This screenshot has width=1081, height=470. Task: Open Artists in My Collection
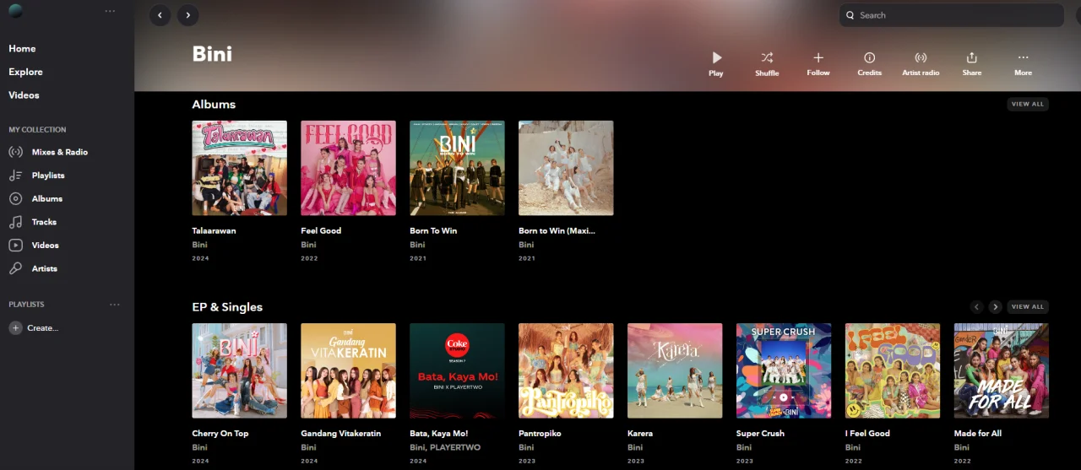[x=45, y=268]
